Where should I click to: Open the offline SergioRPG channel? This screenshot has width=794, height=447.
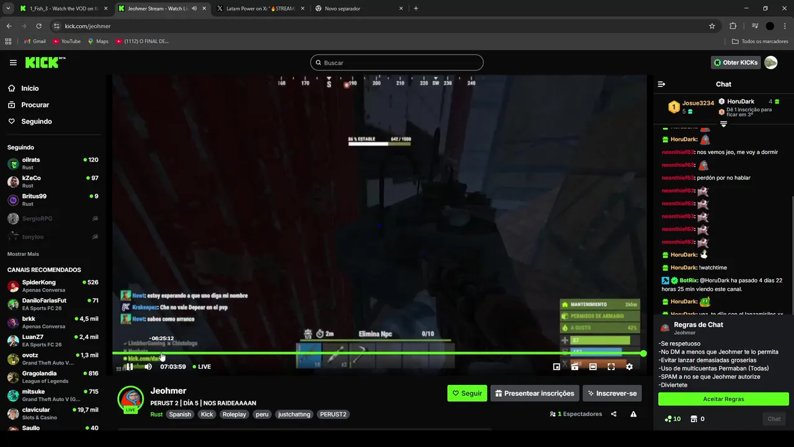(53, 219)
